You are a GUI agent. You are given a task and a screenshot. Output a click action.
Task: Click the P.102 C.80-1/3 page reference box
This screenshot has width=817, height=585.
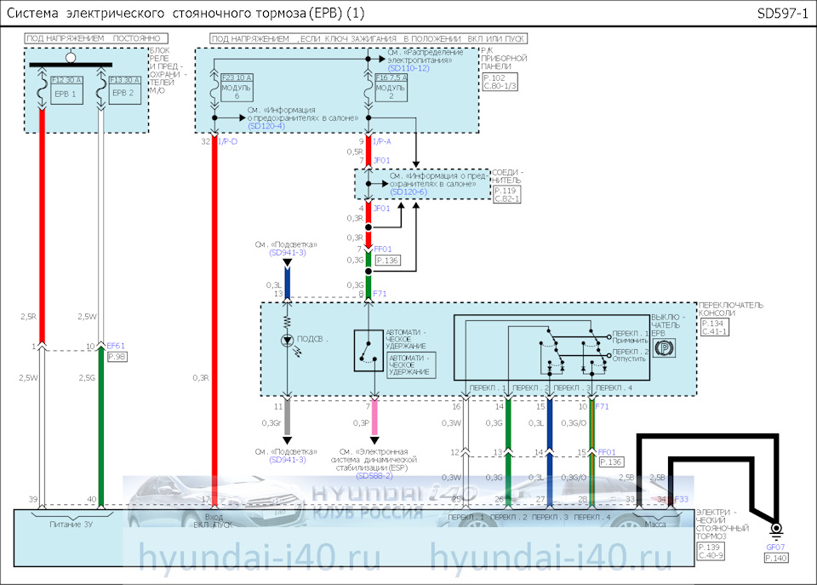tap(500, 82)
